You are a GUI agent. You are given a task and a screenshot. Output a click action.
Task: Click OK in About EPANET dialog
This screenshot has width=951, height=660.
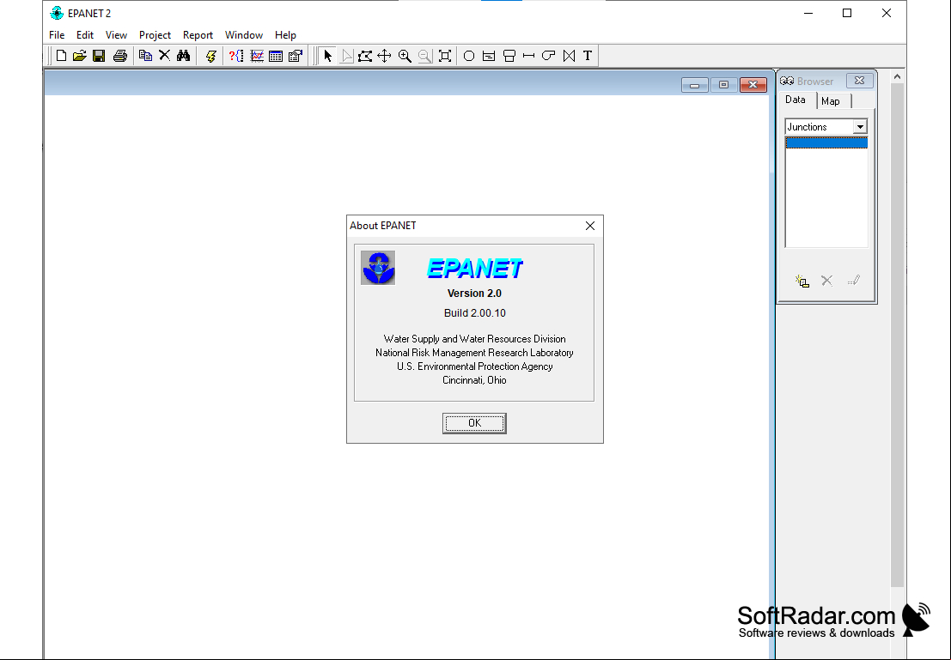(474, 423)
